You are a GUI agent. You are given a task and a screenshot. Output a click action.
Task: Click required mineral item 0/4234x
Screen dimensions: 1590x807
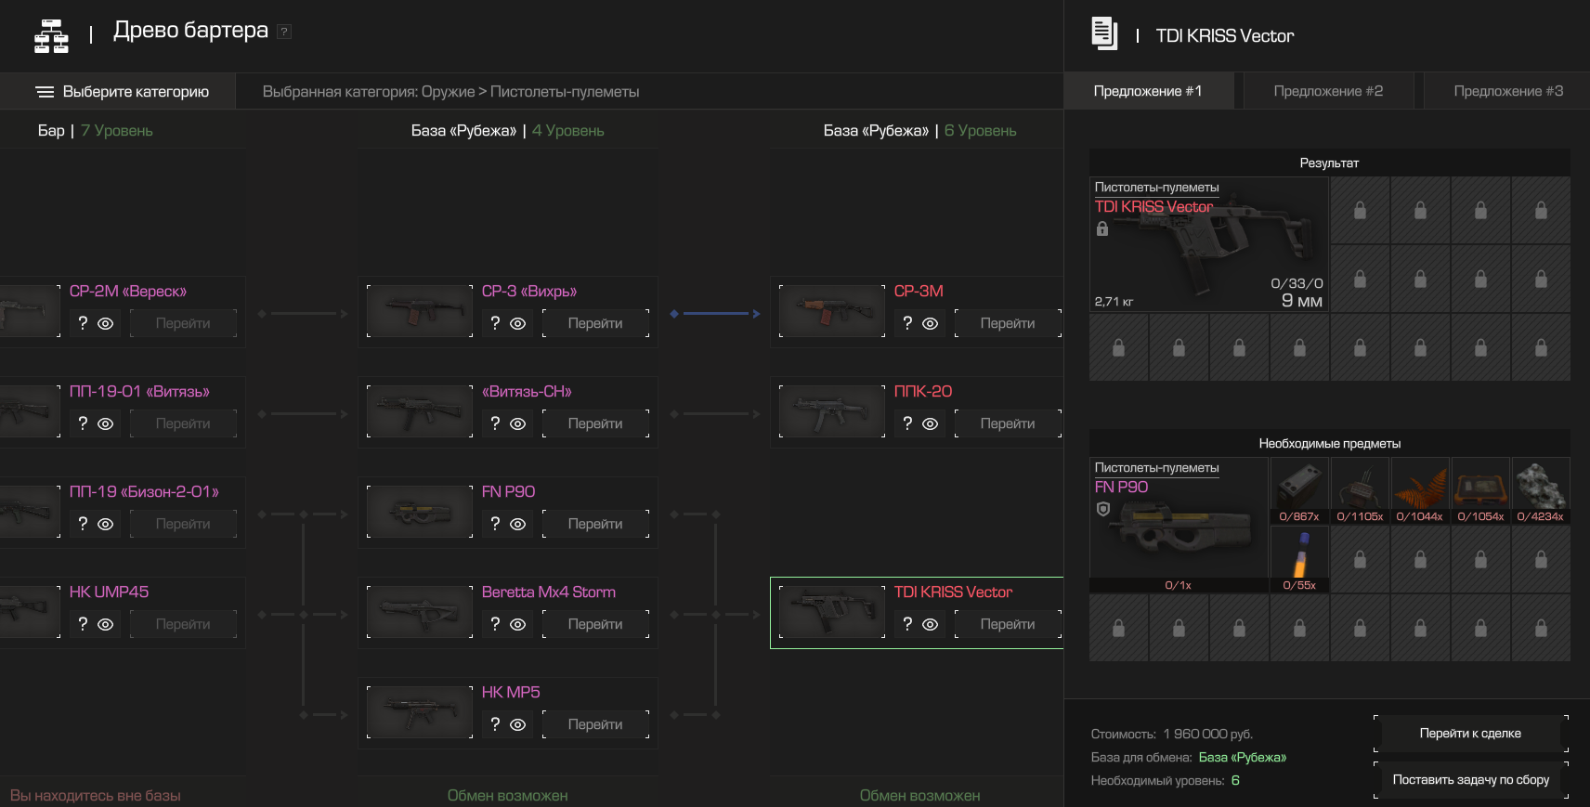tap(1541, 491)
